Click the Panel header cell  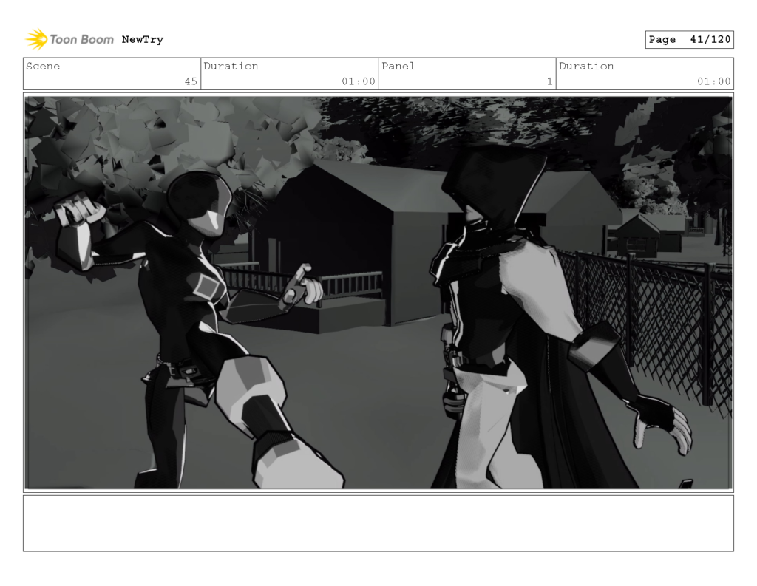[396, 67]
